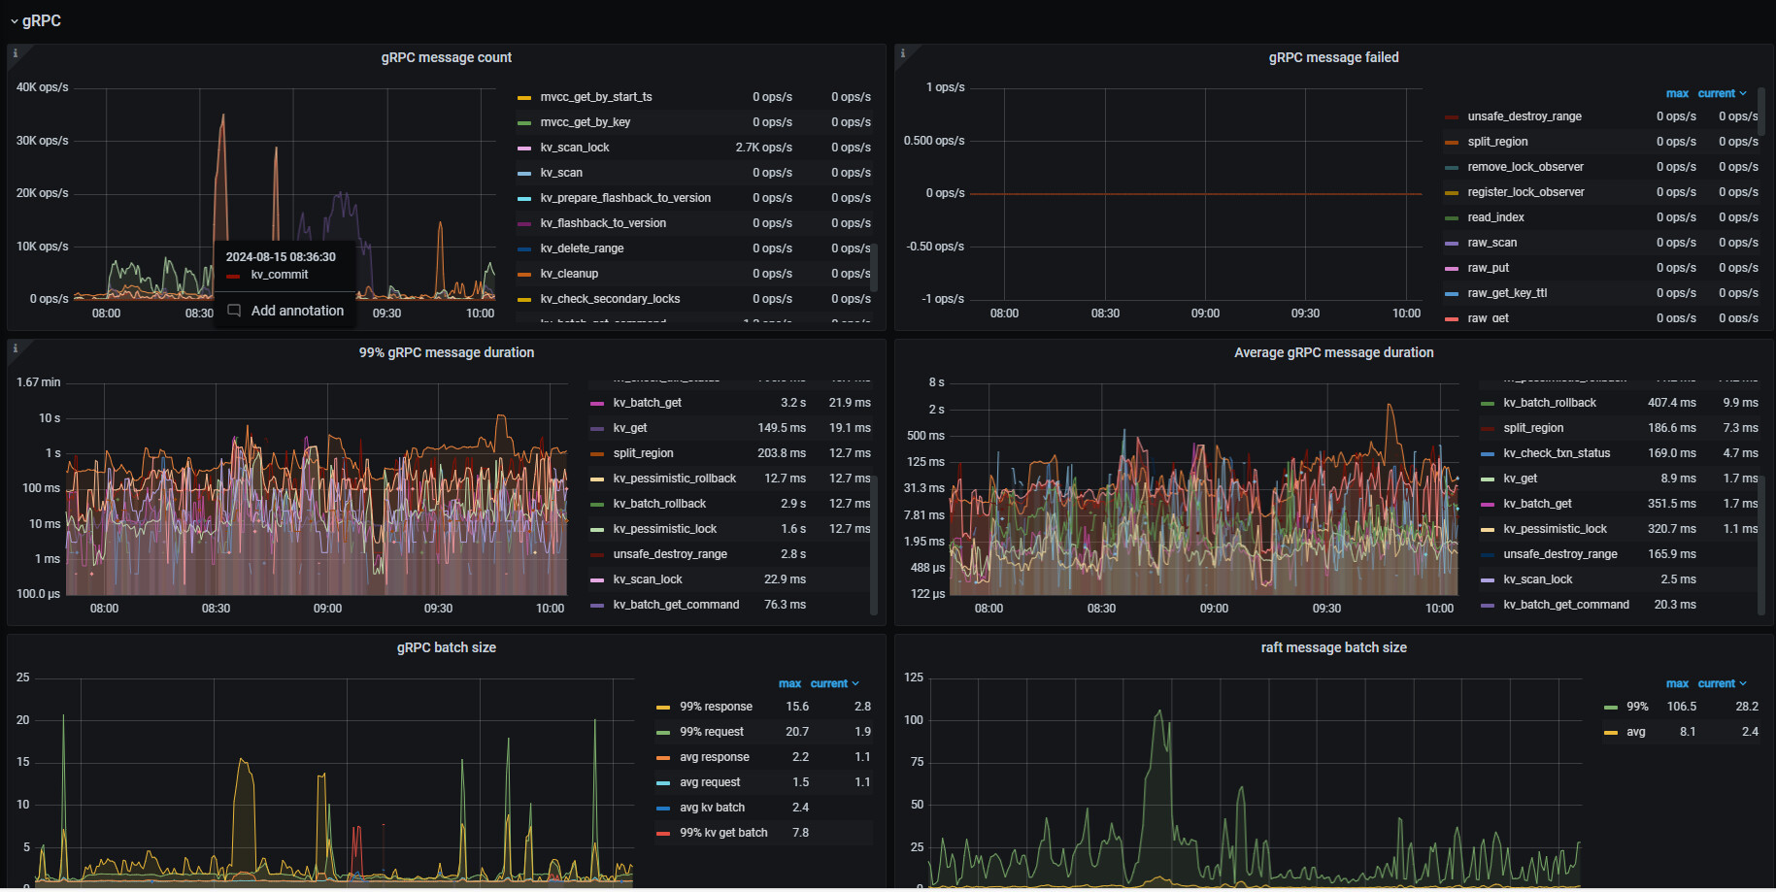The image size is (1776, 892).
Task: Toggle the 99% response series in gRPC batch size
Action: (716, 707)
